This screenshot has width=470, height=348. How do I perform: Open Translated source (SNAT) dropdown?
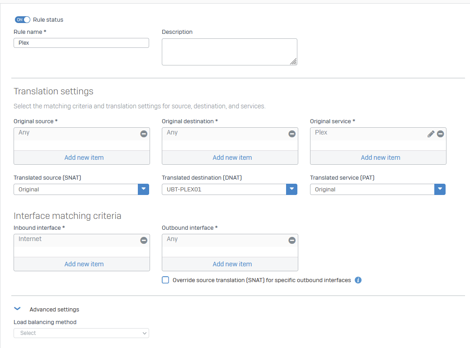coord(143,189)
